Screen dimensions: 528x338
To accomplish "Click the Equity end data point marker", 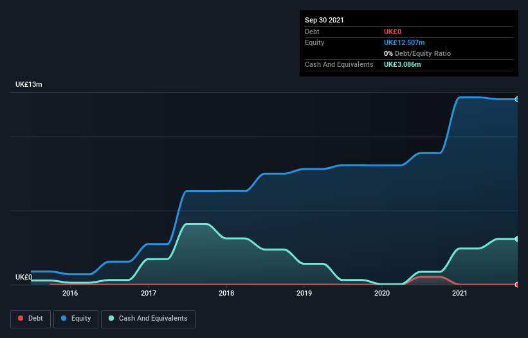I will [517, 99].
